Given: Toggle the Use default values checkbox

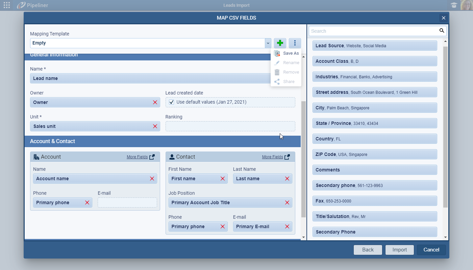Looking at the screenshot, I should coord(171,102).
